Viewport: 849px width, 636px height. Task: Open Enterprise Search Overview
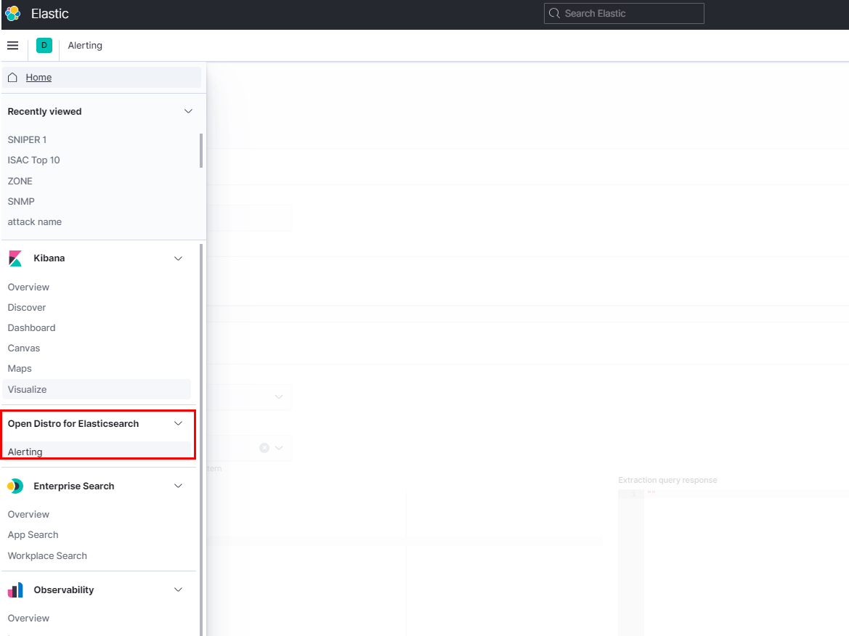tap(29, 515)
